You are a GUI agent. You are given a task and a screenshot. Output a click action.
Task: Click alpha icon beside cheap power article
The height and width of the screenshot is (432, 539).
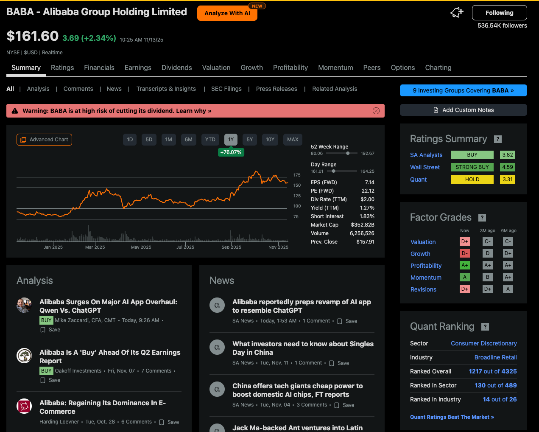tap(217, 389)
